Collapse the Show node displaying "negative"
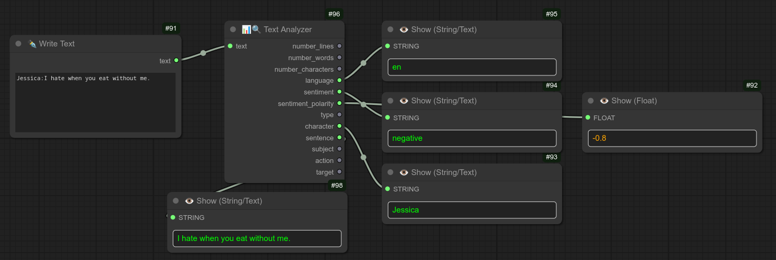The width and height of the screenshot is (776, 260). 391,101
